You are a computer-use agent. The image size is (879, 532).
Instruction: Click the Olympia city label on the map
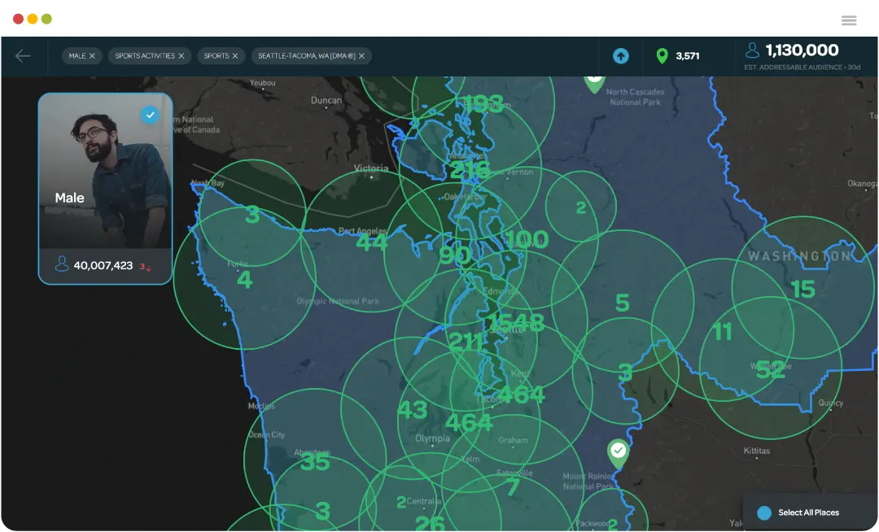tap(433, 438)
